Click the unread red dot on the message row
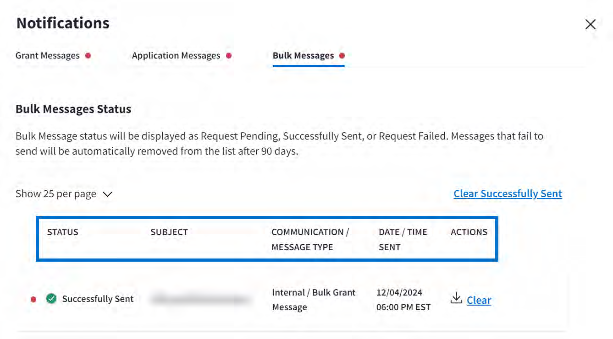The width and height of the screenshot is (613, 339). pyautogui.click(x=33, y=299)
